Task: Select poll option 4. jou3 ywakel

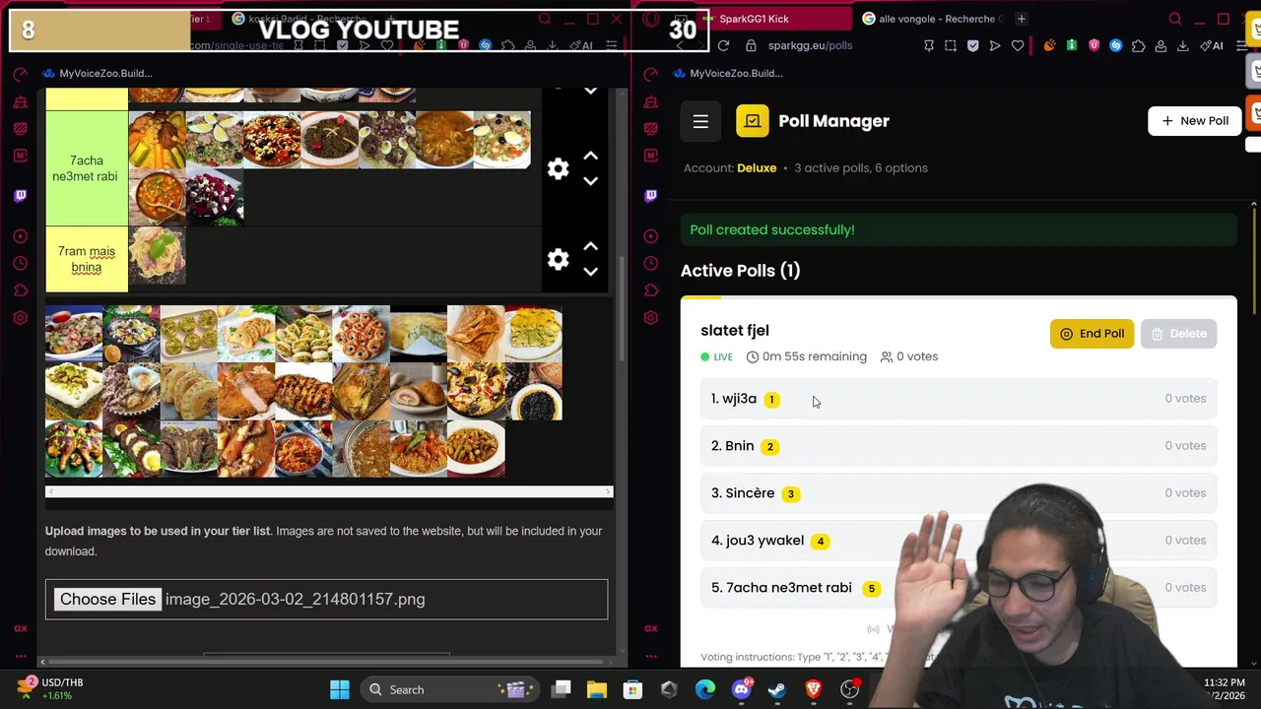Action: click(959, 541)
